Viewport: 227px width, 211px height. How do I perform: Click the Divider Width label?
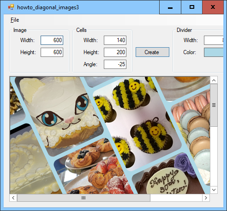pos(191,40)
